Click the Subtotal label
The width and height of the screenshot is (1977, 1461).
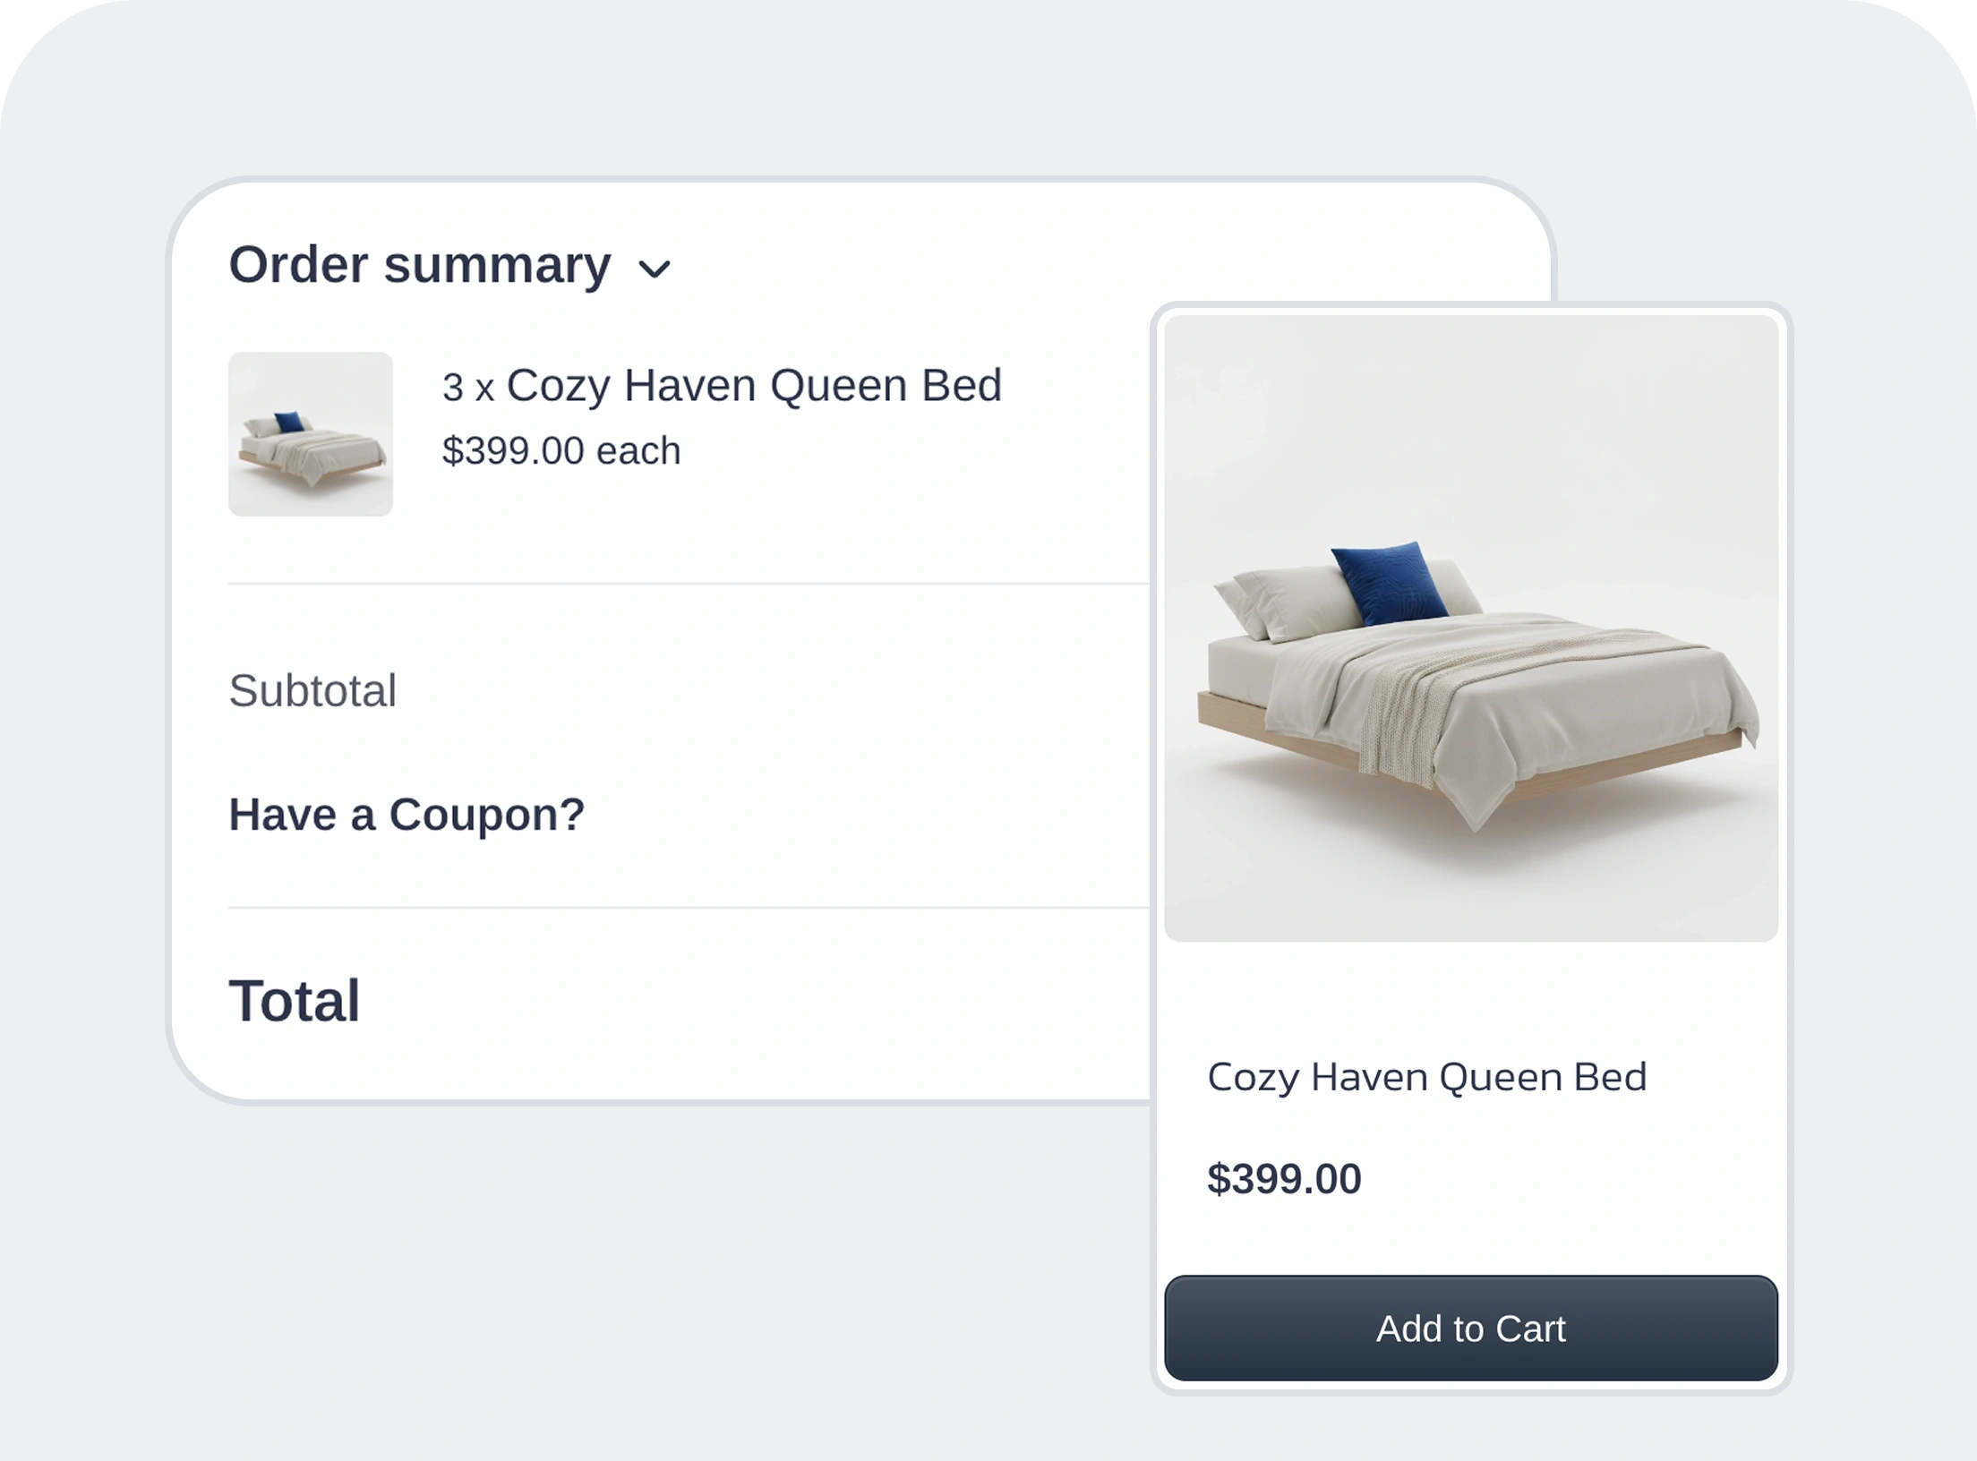(x=312, y=690)
